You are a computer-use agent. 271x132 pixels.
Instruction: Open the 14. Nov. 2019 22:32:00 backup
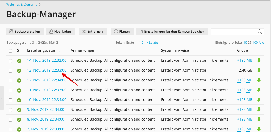pos(47,60)
